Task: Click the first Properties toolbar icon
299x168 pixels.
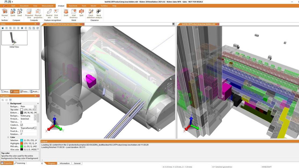Action: pyautogui.click(x=3, y=100)
